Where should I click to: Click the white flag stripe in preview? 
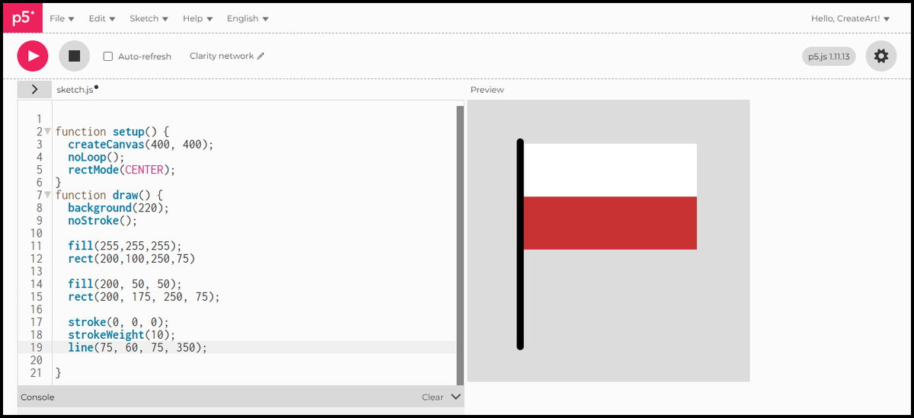610,170
